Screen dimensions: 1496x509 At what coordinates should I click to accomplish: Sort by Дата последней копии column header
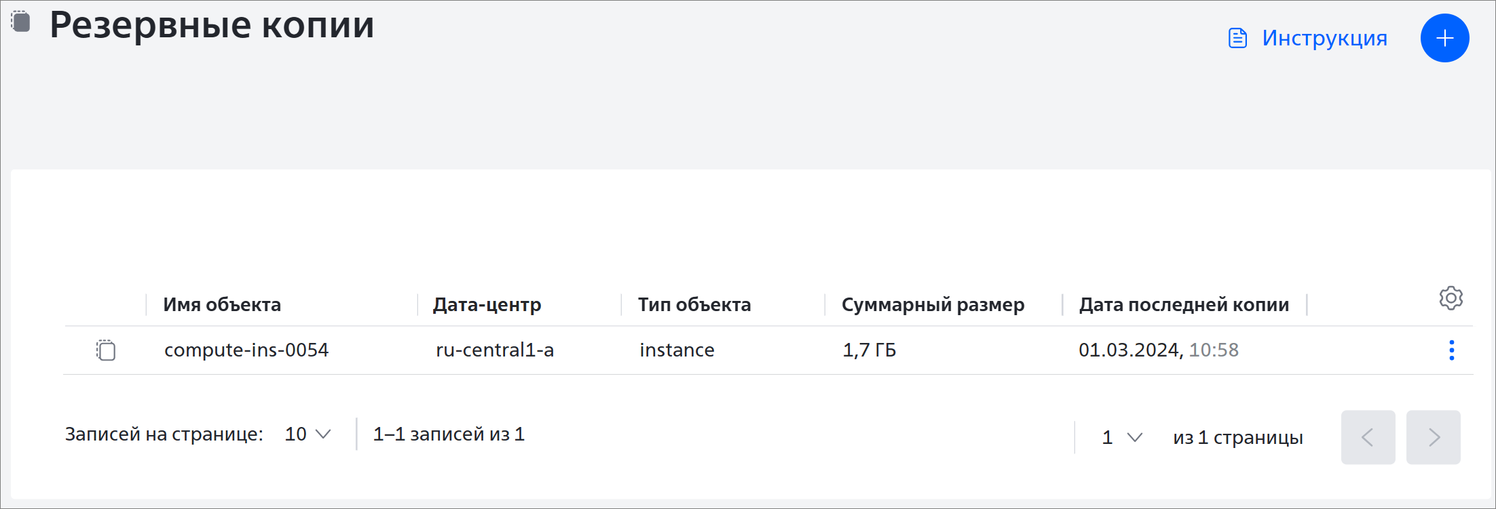click(1184, 305)
